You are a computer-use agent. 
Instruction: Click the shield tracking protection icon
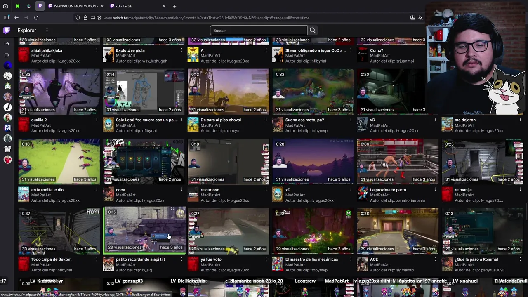click(x=78, y=18)
